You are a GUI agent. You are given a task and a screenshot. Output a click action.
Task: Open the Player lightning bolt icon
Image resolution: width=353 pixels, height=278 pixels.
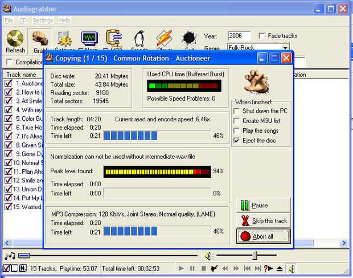pyautogui.click(x=165, y=38)
